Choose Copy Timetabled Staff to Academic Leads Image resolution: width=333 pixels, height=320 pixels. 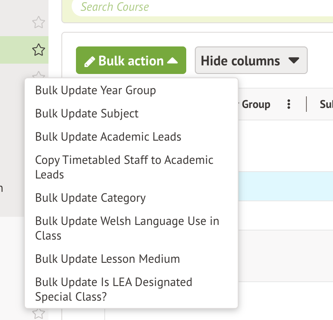pos(124,167)
